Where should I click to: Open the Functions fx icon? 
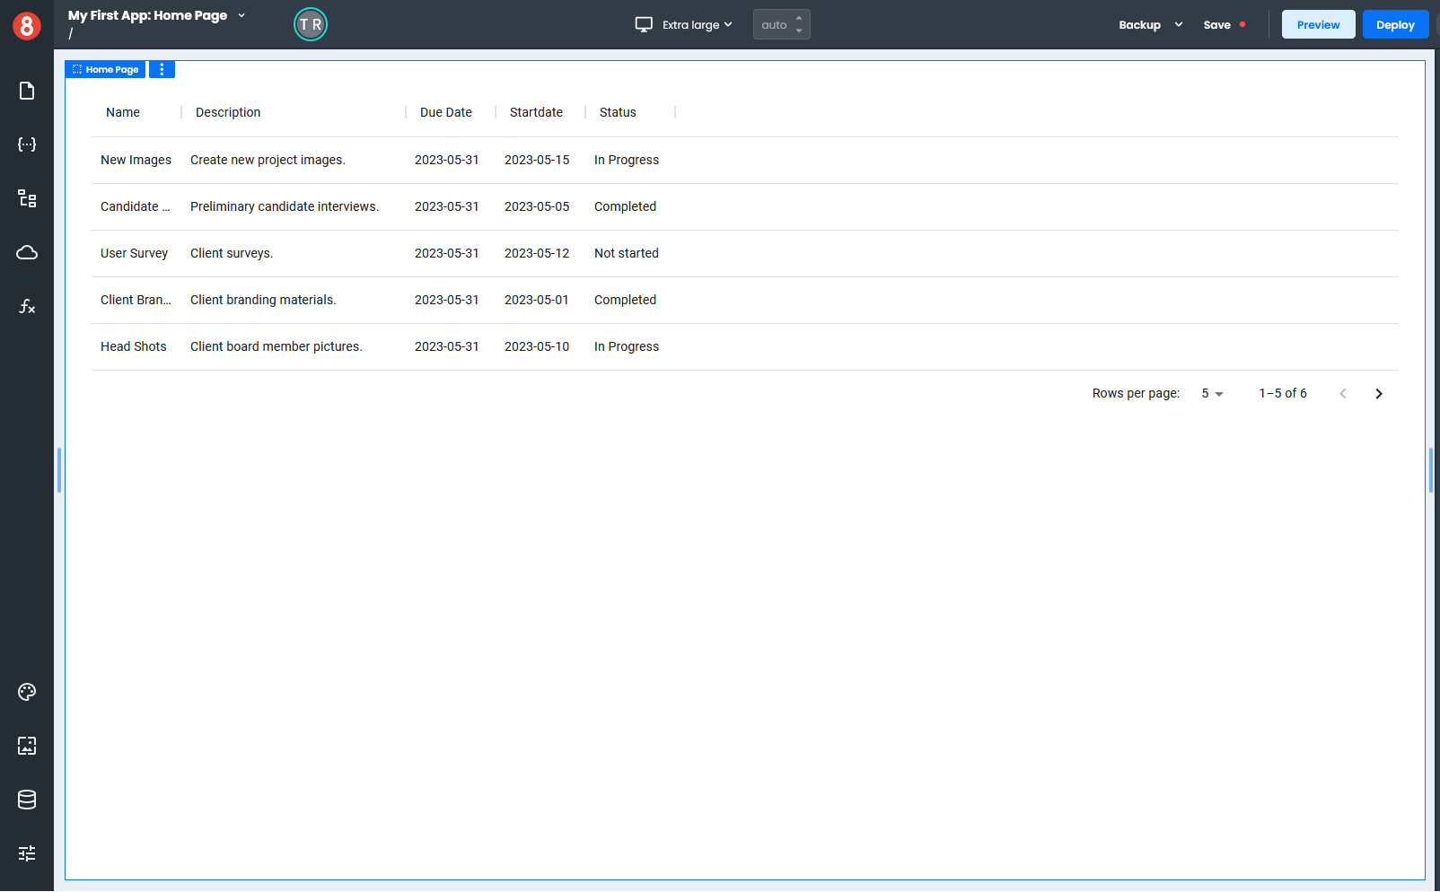click(x=27, y=306)
